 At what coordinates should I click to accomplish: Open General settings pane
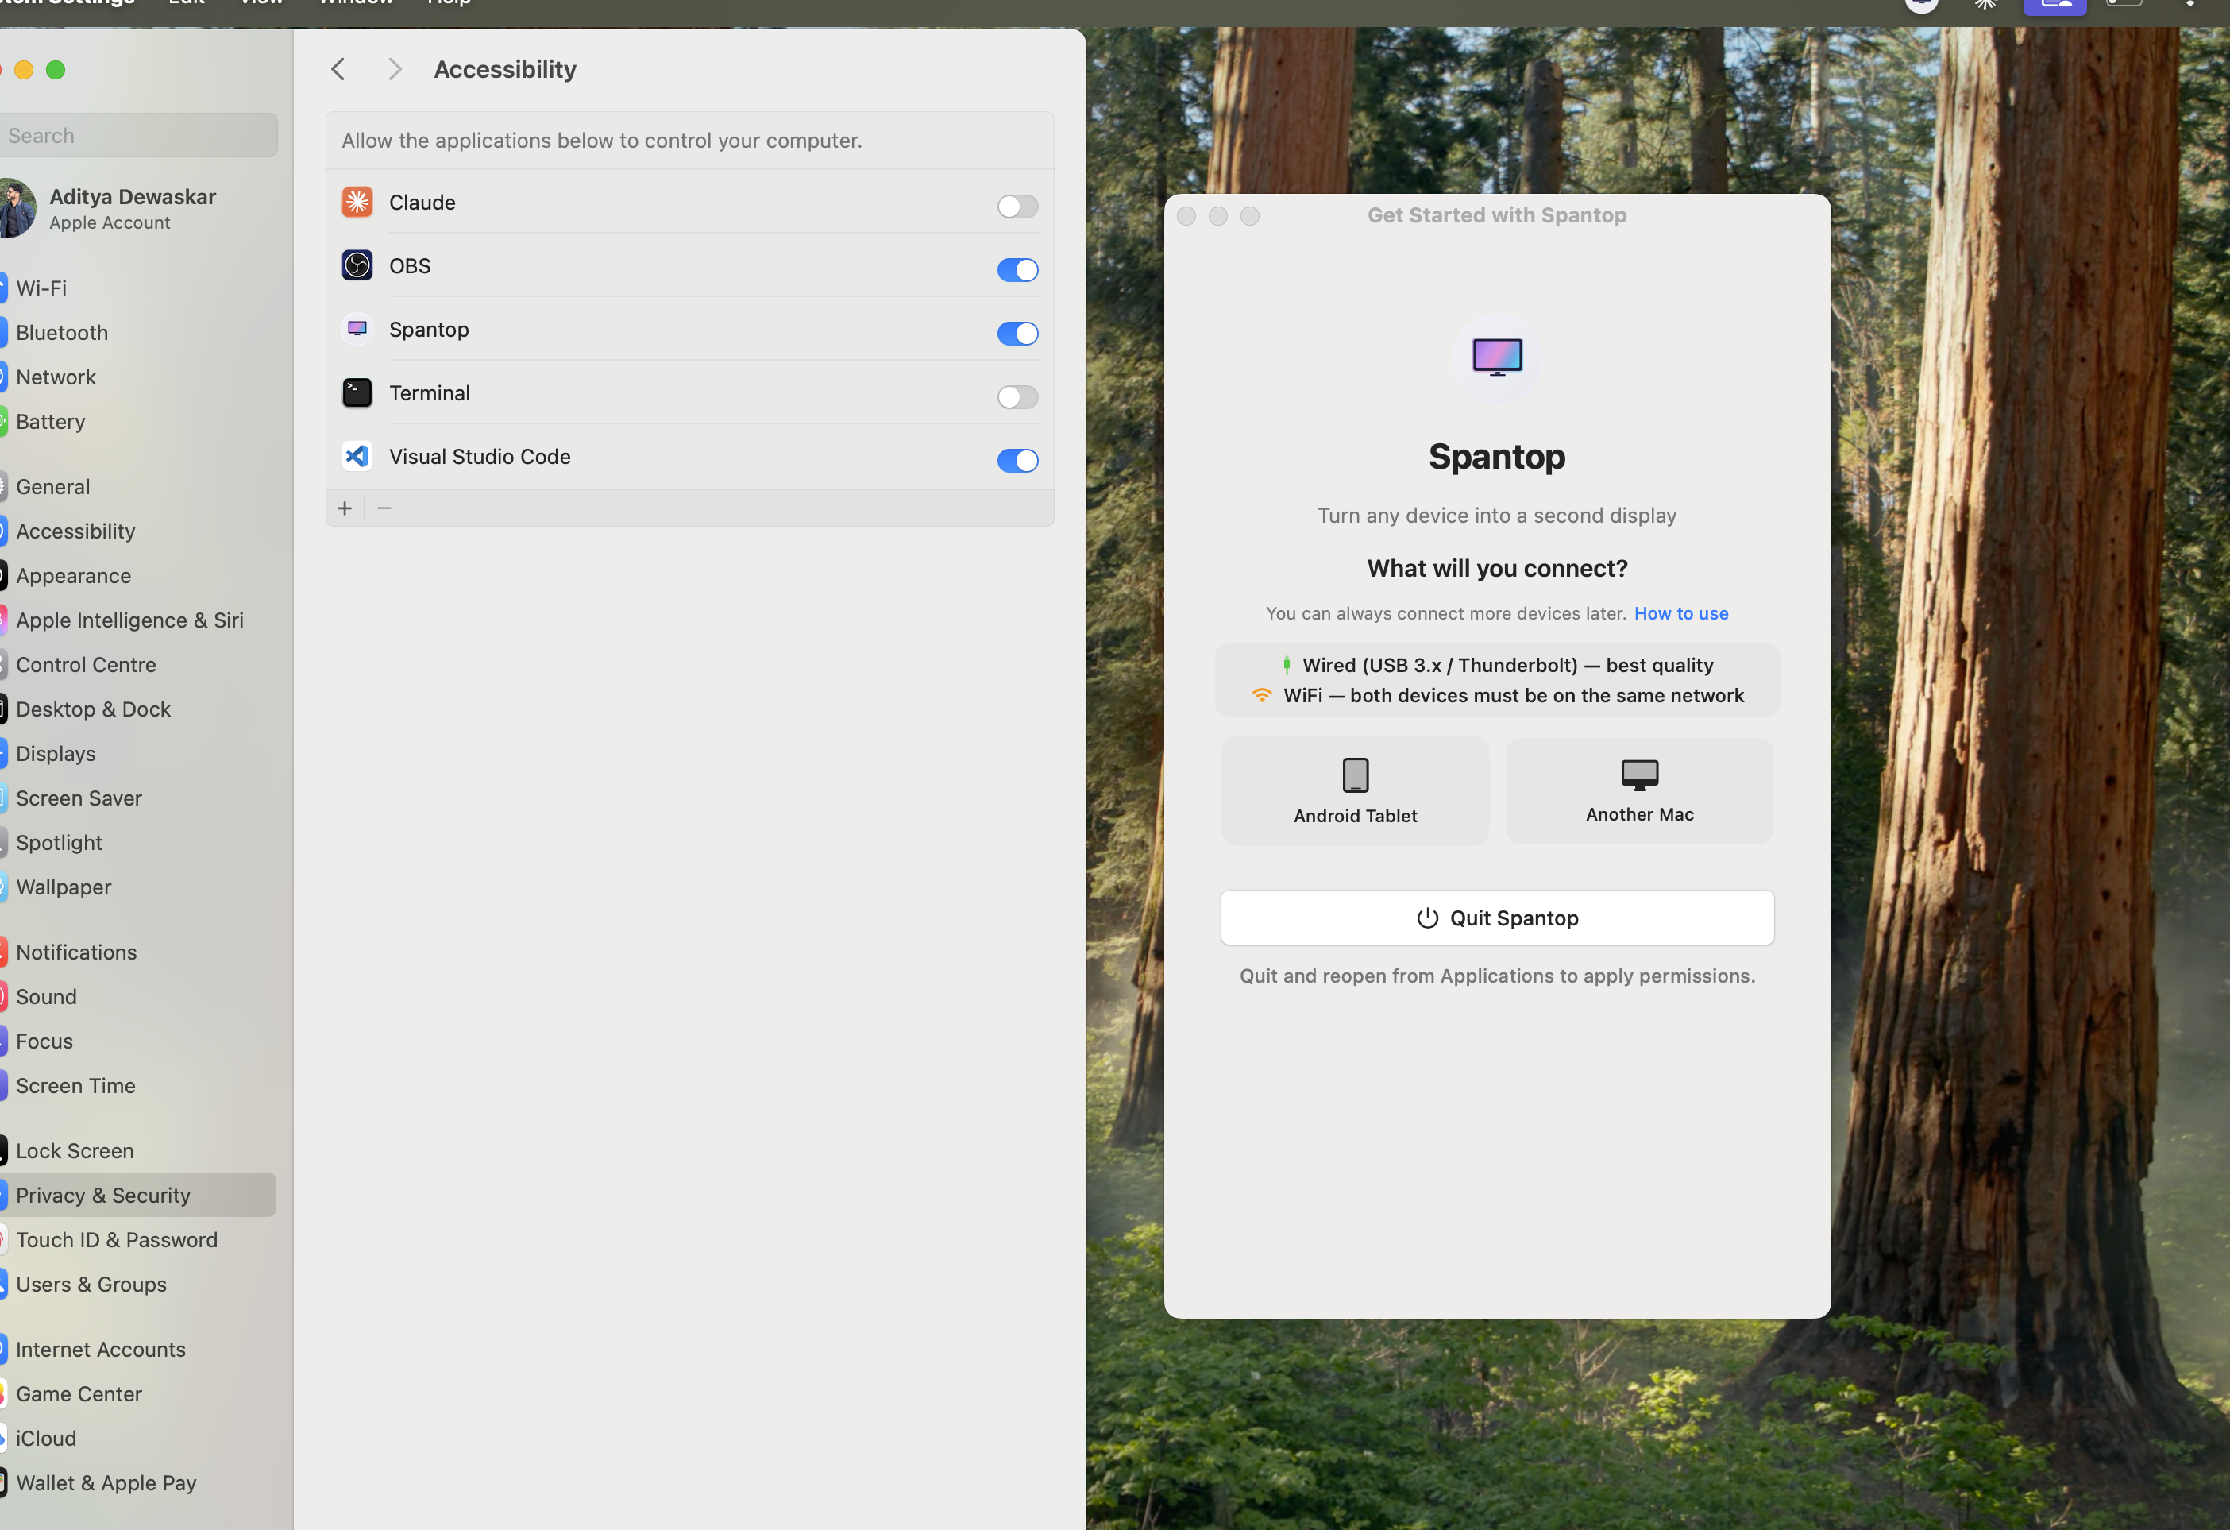tap(138, 487)
